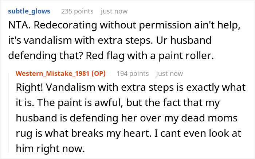This screenshot has height=159, width=255.
Task: Click the 194 points score
Action: coord(133,74)
